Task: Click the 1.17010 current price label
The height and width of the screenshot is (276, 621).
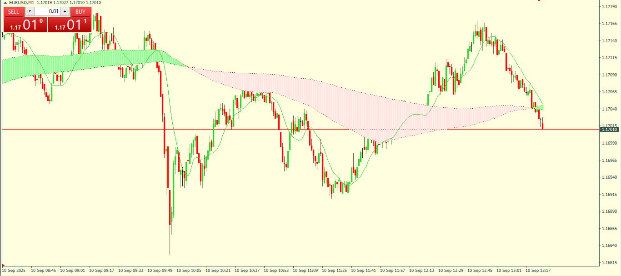Action: click(x=610, y=130)
